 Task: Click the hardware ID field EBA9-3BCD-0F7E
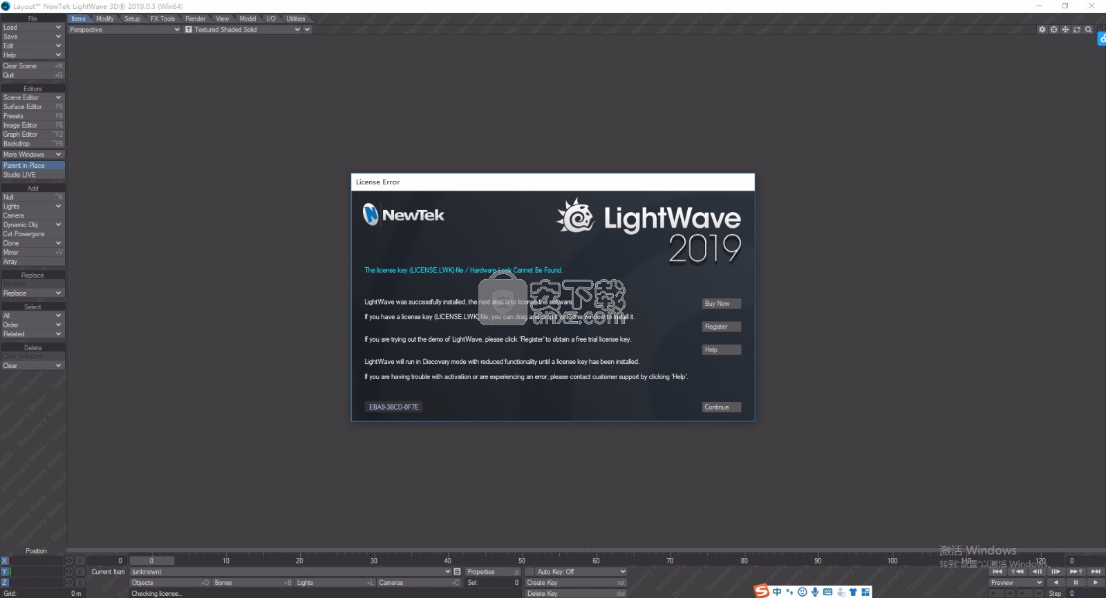(393, 407)
